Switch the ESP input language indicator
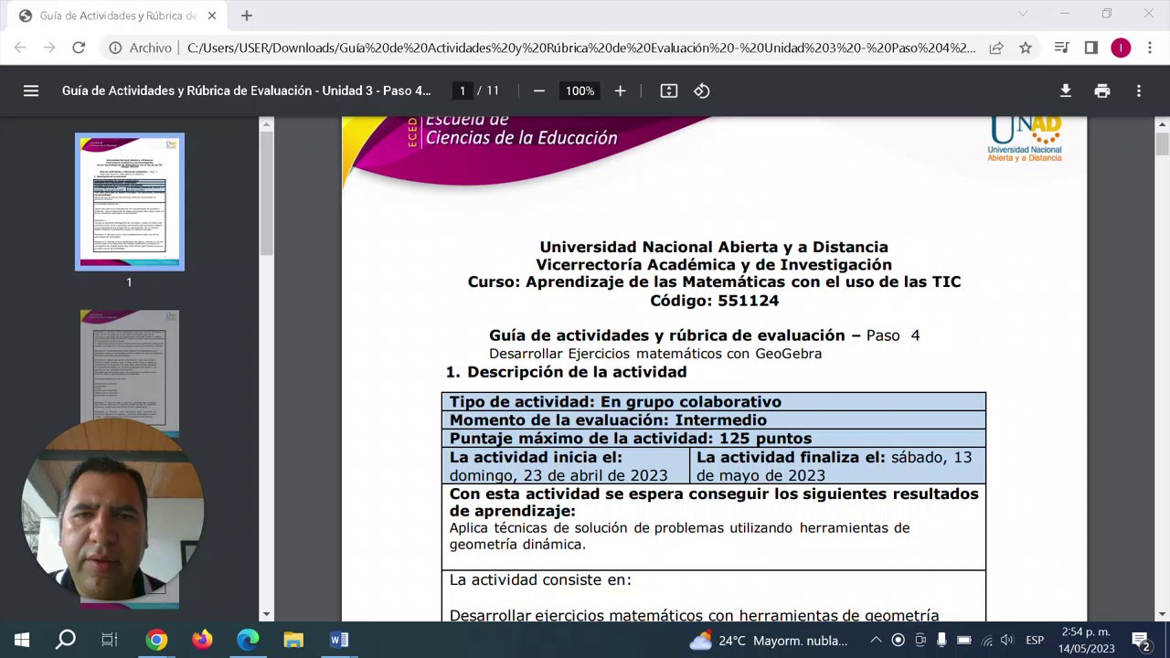 1035,641
